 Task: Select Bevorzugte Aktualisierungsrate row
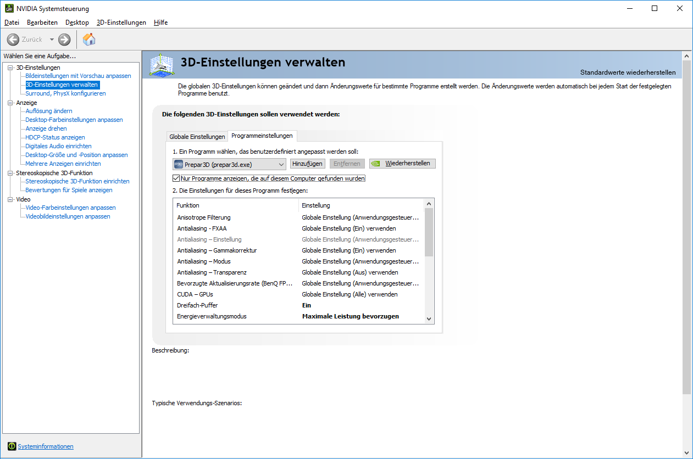298,283
